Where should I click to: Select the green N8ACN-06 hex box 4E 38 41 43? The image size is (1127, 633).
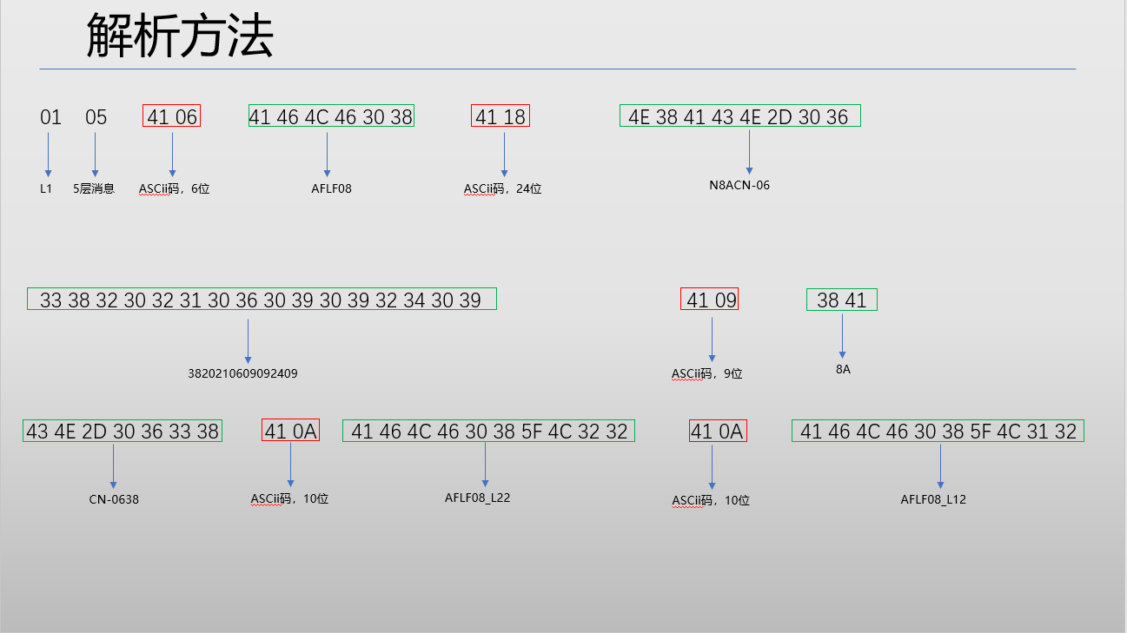[x=740, y=115]
